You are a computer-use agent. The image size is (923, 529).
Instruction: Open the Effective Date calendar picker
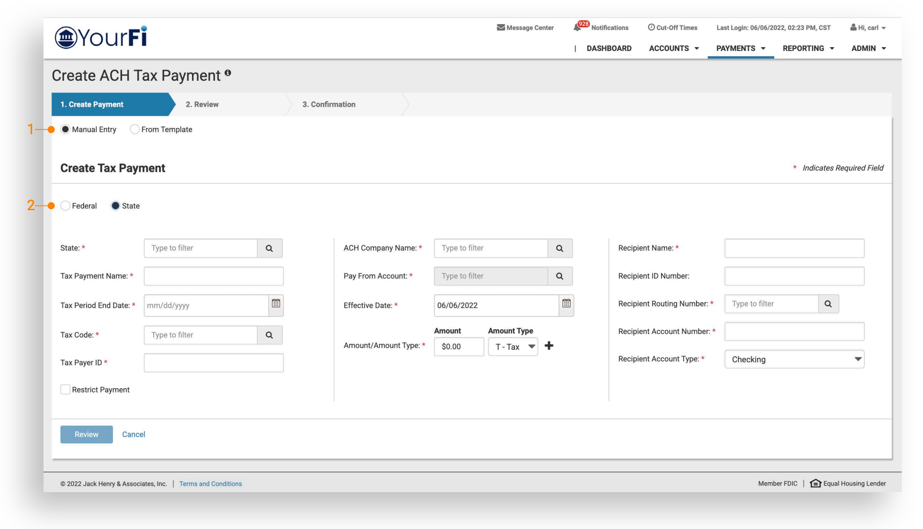pos(566,304)
